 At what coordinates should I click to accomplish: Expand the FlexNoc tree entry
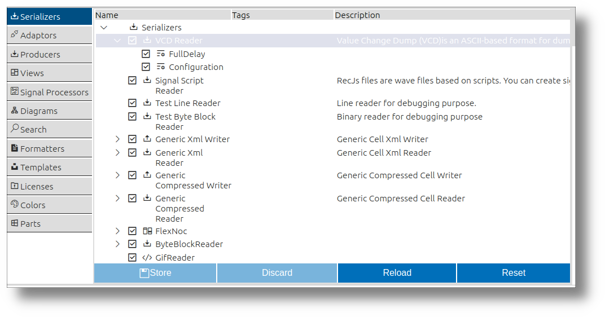[117, 231]
